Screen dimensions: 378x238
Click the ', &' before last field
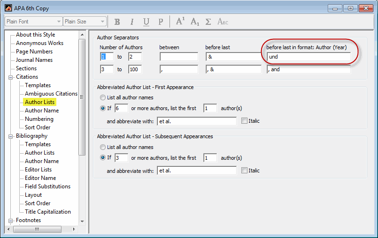(233, 69)
